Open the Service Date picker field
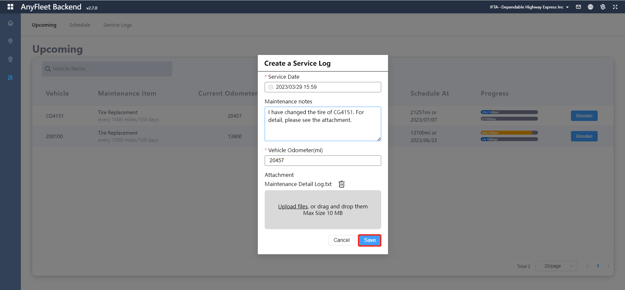This screenshot has height=290, width=625. click(323, 87)
